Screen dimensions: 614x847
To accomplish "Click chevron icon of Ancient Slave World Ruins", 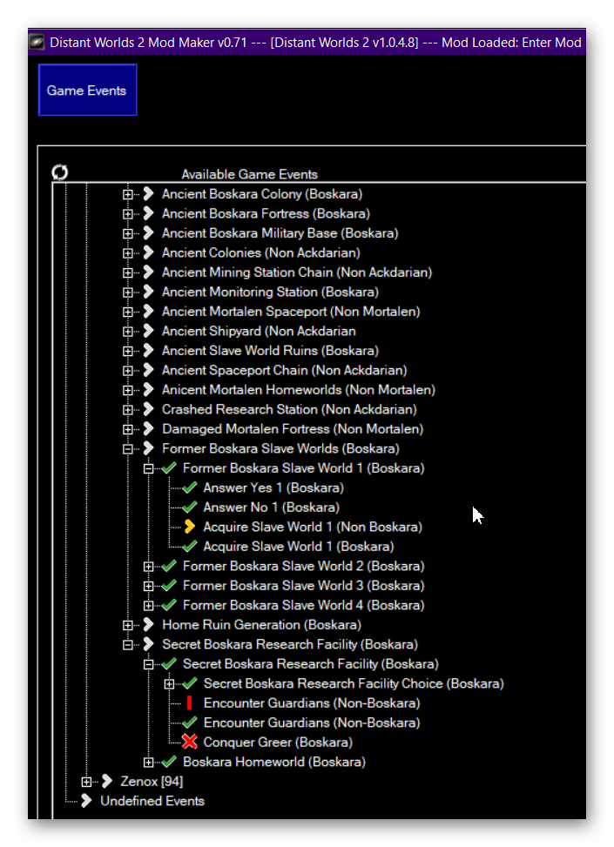I will point(149,351).
